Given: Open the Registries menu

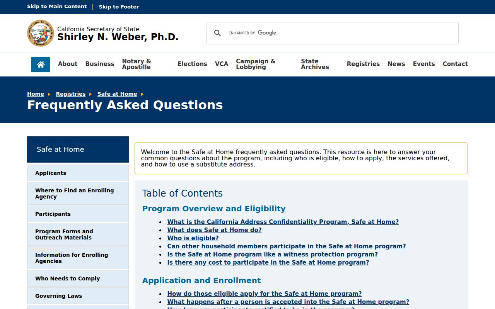Looking at the screenshot, I should (x=363, y=64).
